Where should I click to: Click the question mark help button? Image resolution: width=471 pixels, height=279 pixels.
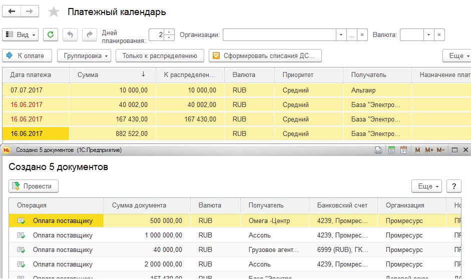tap(453, 186)
